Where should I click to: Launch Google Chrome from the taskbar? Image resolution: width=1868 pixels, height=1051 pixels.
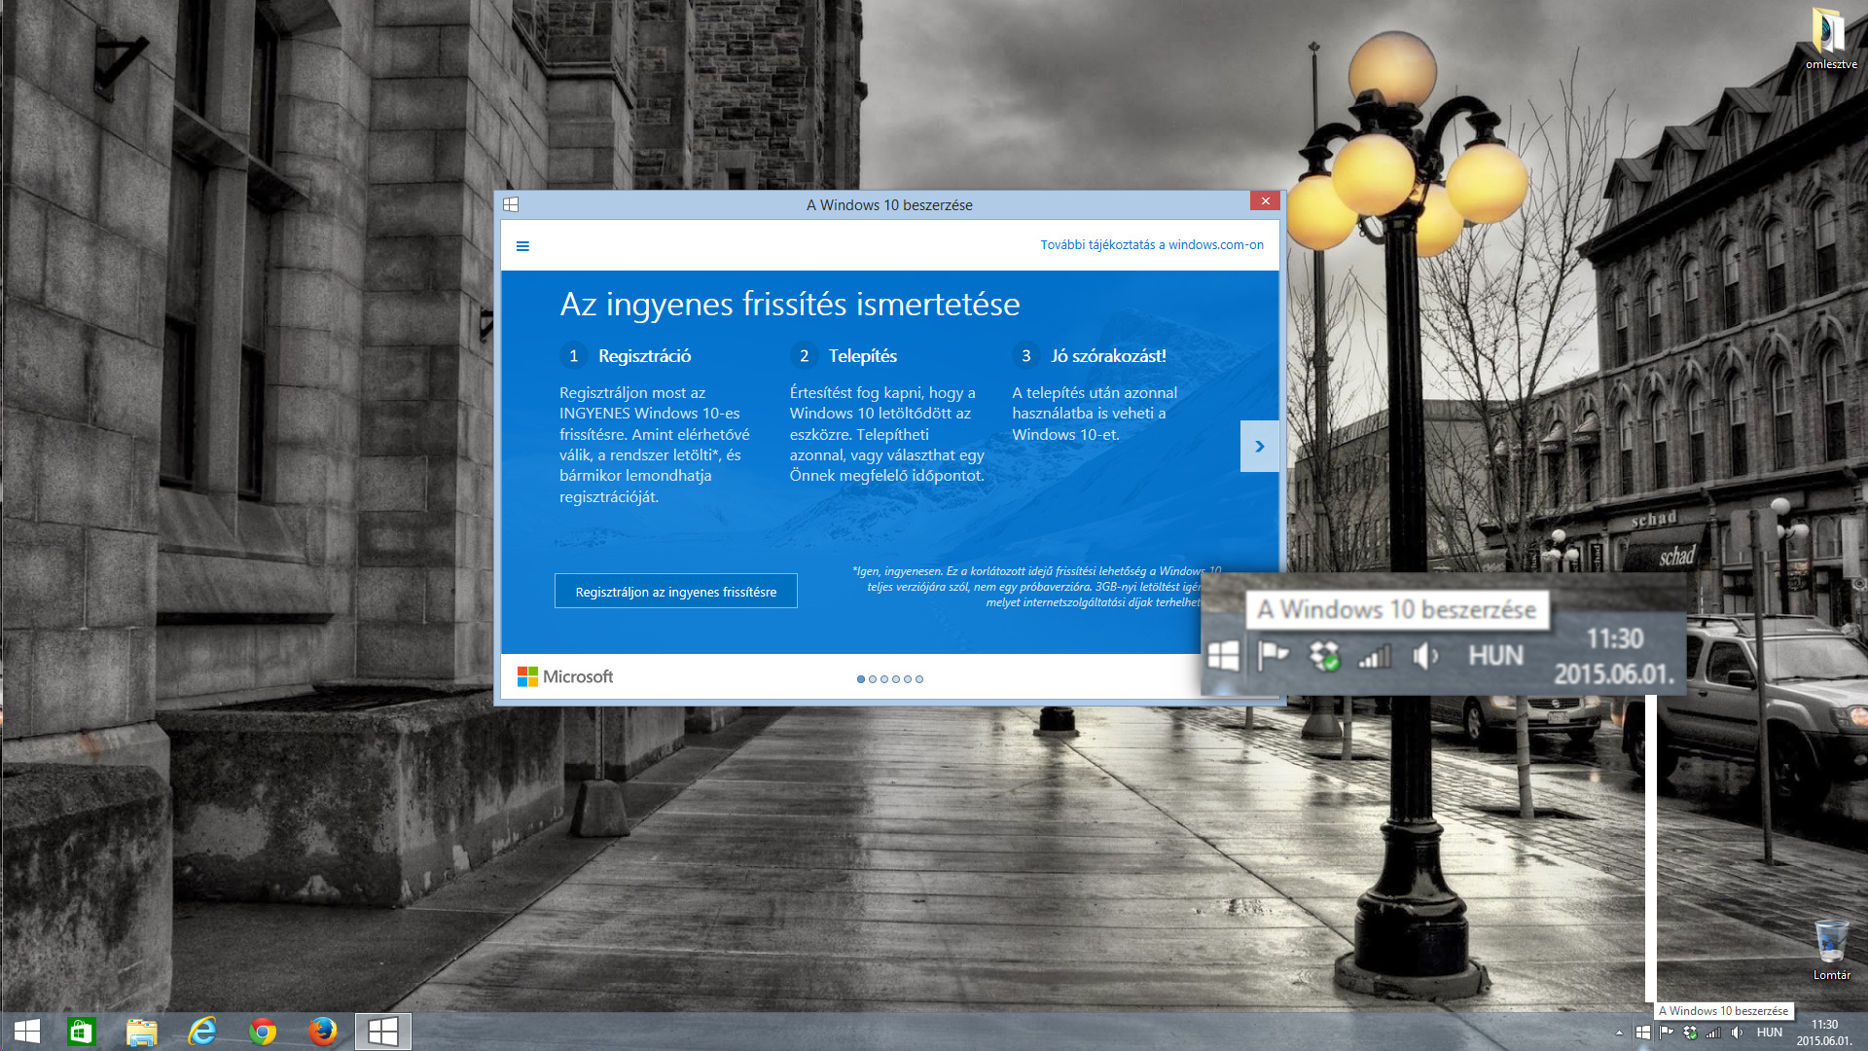(x=262, y=1031)
